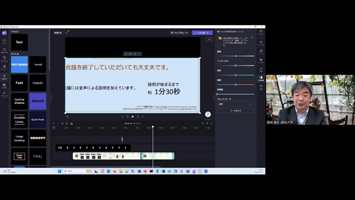Choose the Push Through title style
355x200 pixels.
click(x=19, y=64)
